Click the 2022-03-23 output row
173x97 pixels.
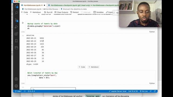[35, 44]
